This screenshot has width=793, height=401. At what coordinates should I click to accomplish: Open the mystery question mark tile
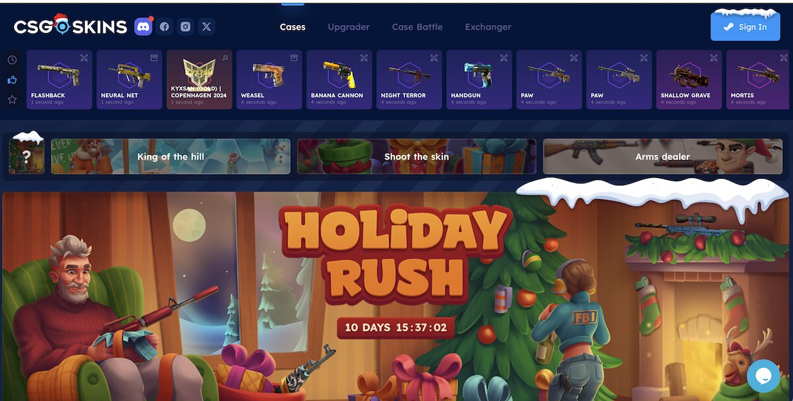pyautogui.click(x=27, y=156)
